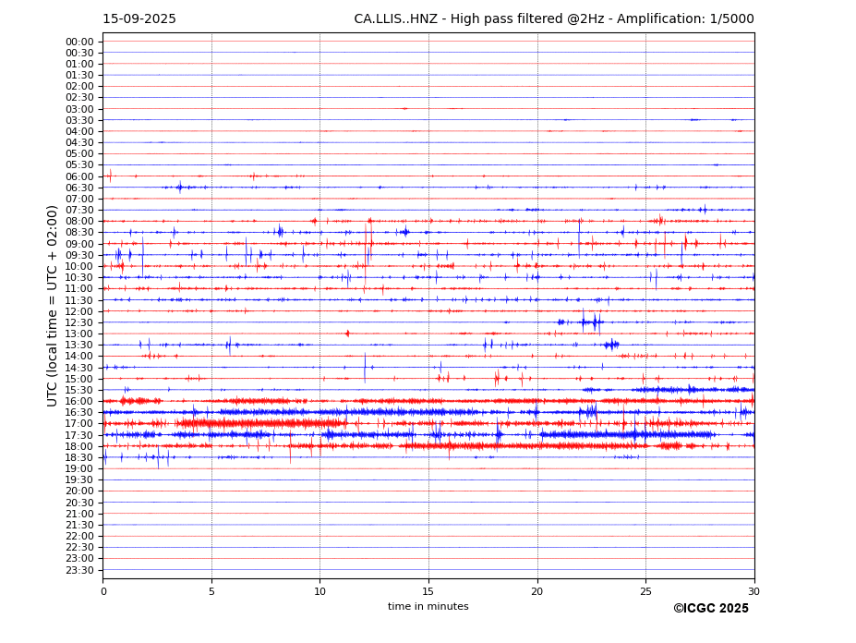856x643 pixels.
Task: Select the 09:00 time label
Action: point(79,244)
